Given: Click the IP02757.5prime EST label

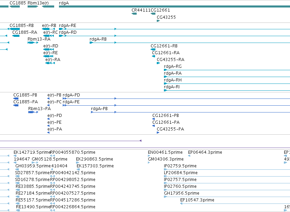Looking at the screenshot, I should (180, 180).
